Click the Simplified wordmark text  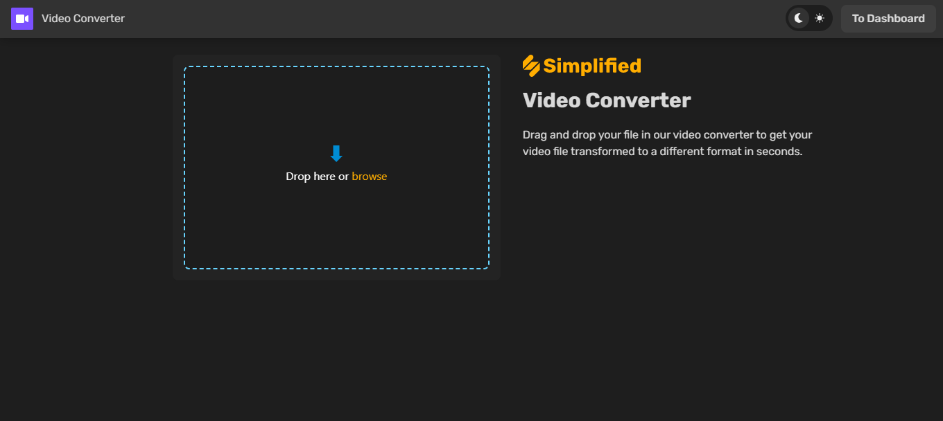(594, 65)
